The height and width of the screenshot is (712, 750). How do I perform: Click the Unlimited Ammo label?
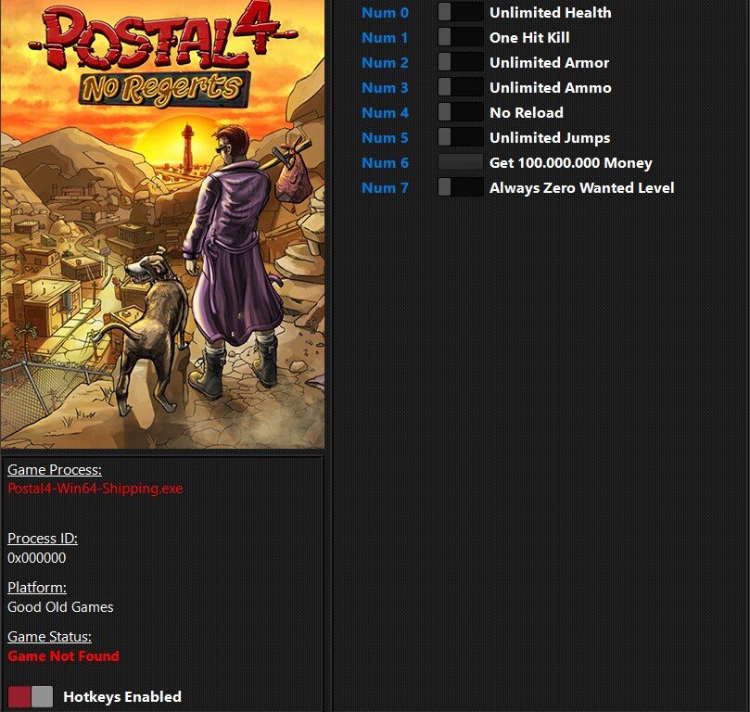click(550, 87)
